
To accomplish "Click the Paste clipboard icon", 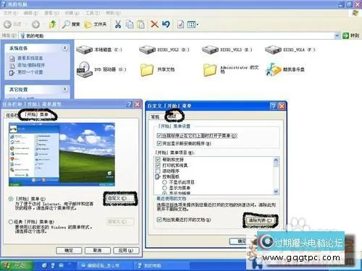I will click(140, 25).
